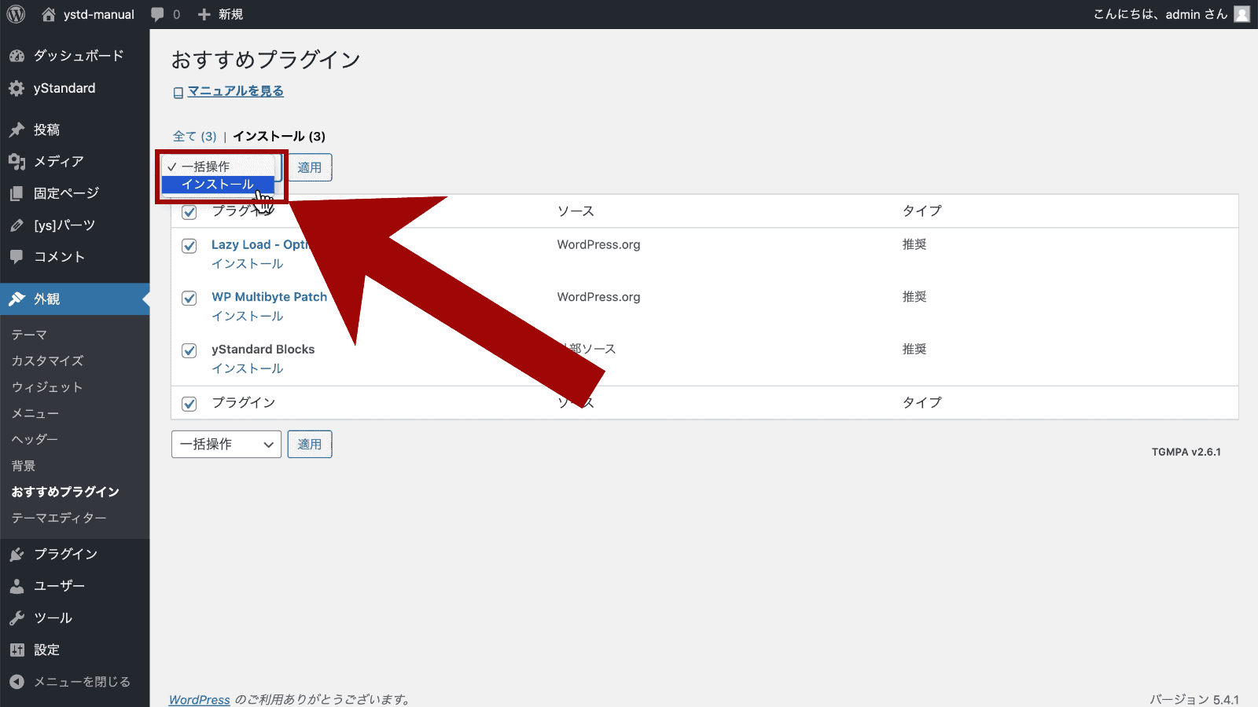1258x707 pixels.
Task: Open the ウィジェット submenu item
Action: point(47,387)
